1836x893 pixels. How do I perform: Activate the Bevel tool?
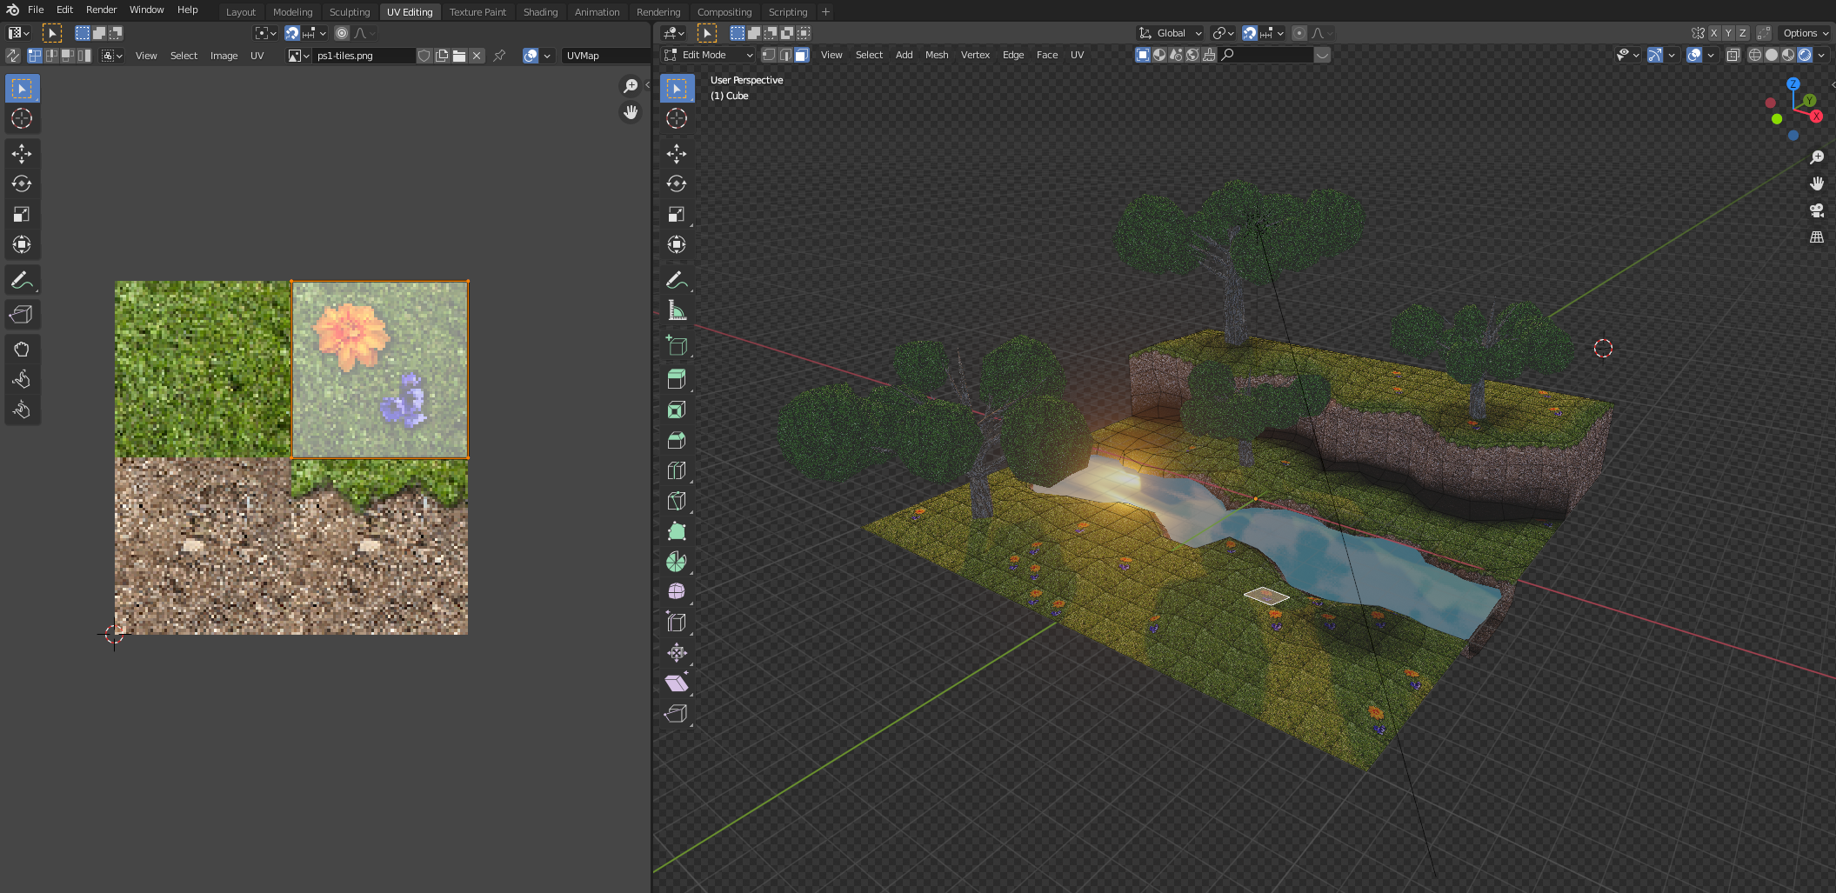(x=676, y=440)
